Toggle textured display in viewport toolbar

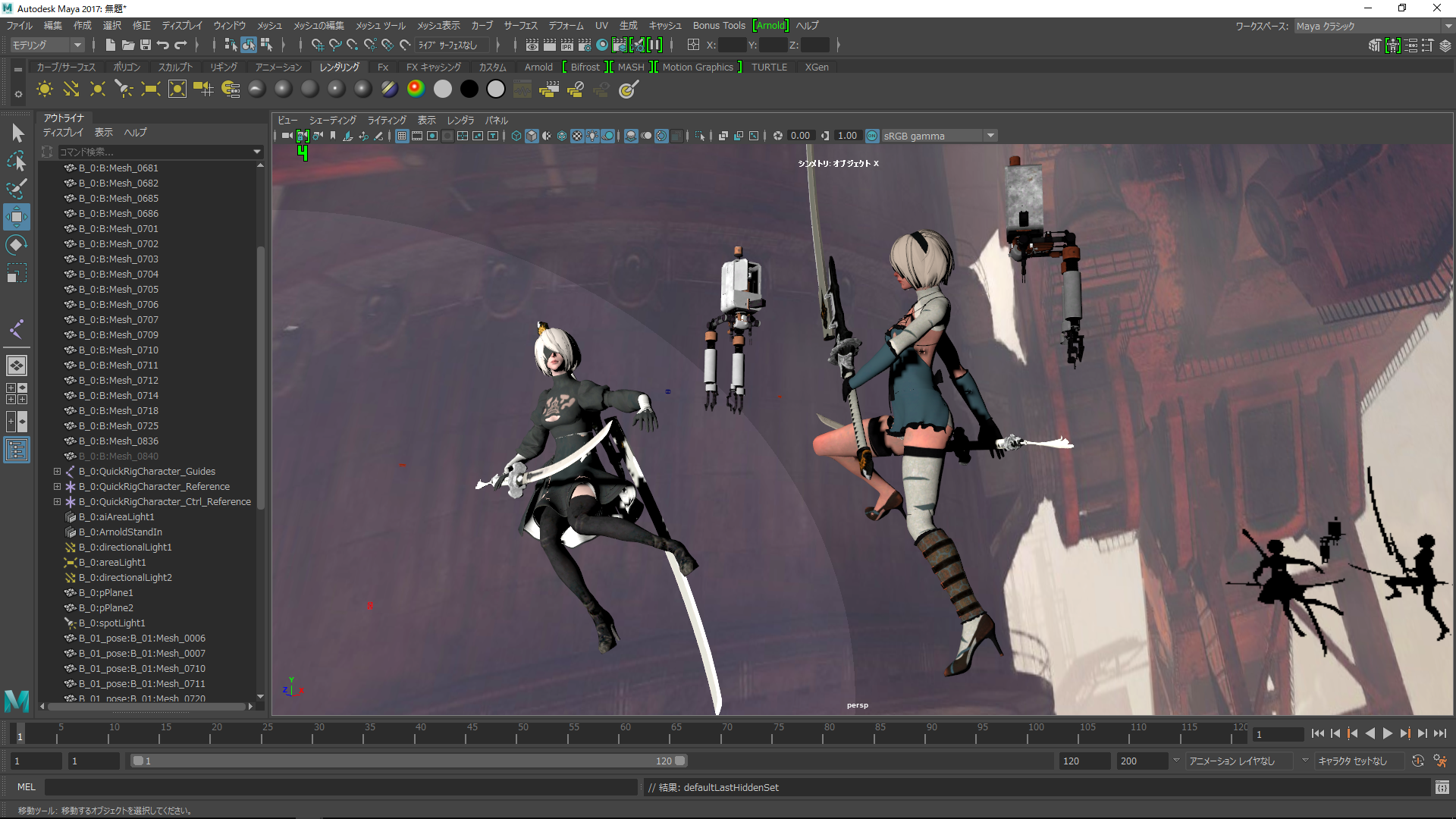[577, 136]
